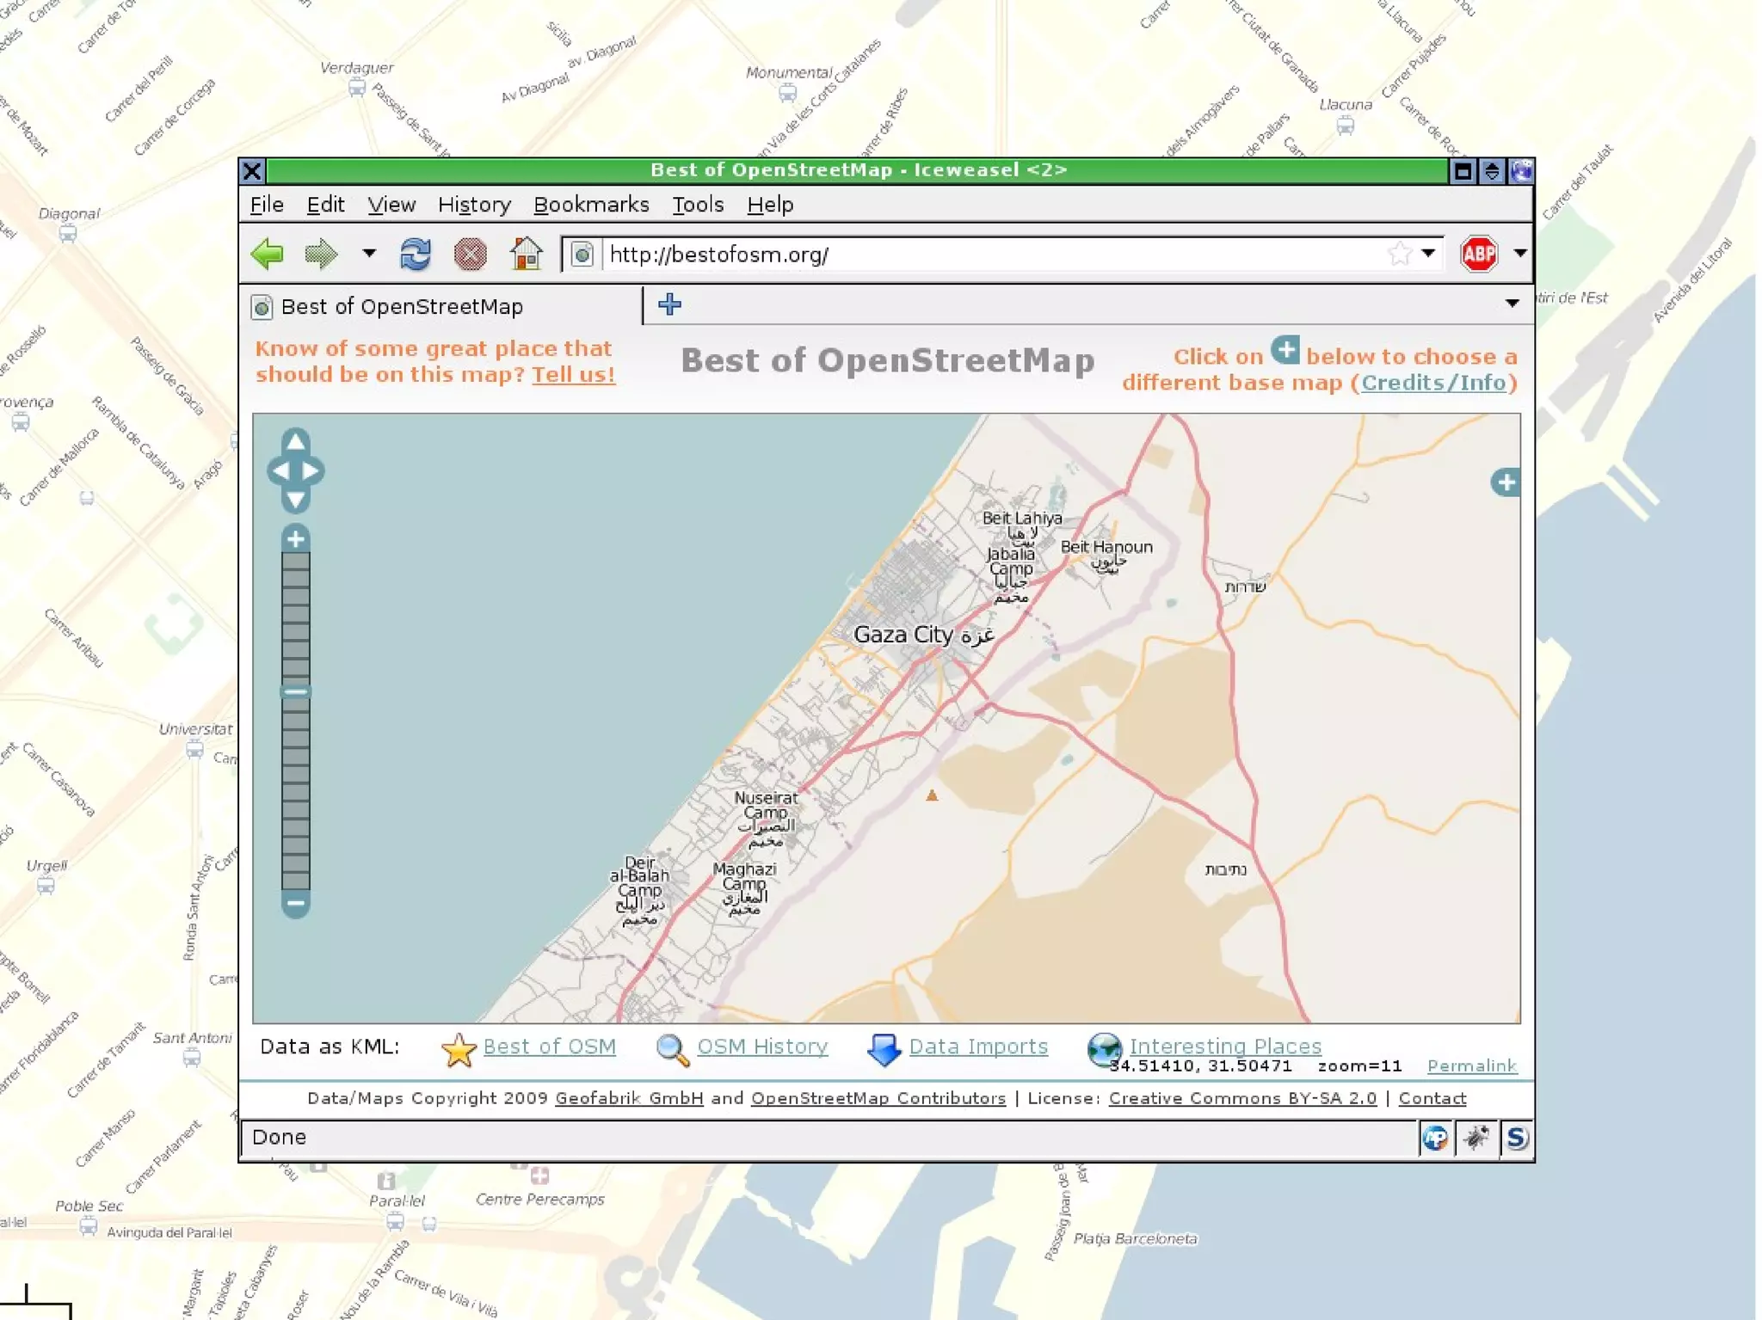Expand the list all tabs dropdown
1762x1320 pixels.
point(1512,304)
